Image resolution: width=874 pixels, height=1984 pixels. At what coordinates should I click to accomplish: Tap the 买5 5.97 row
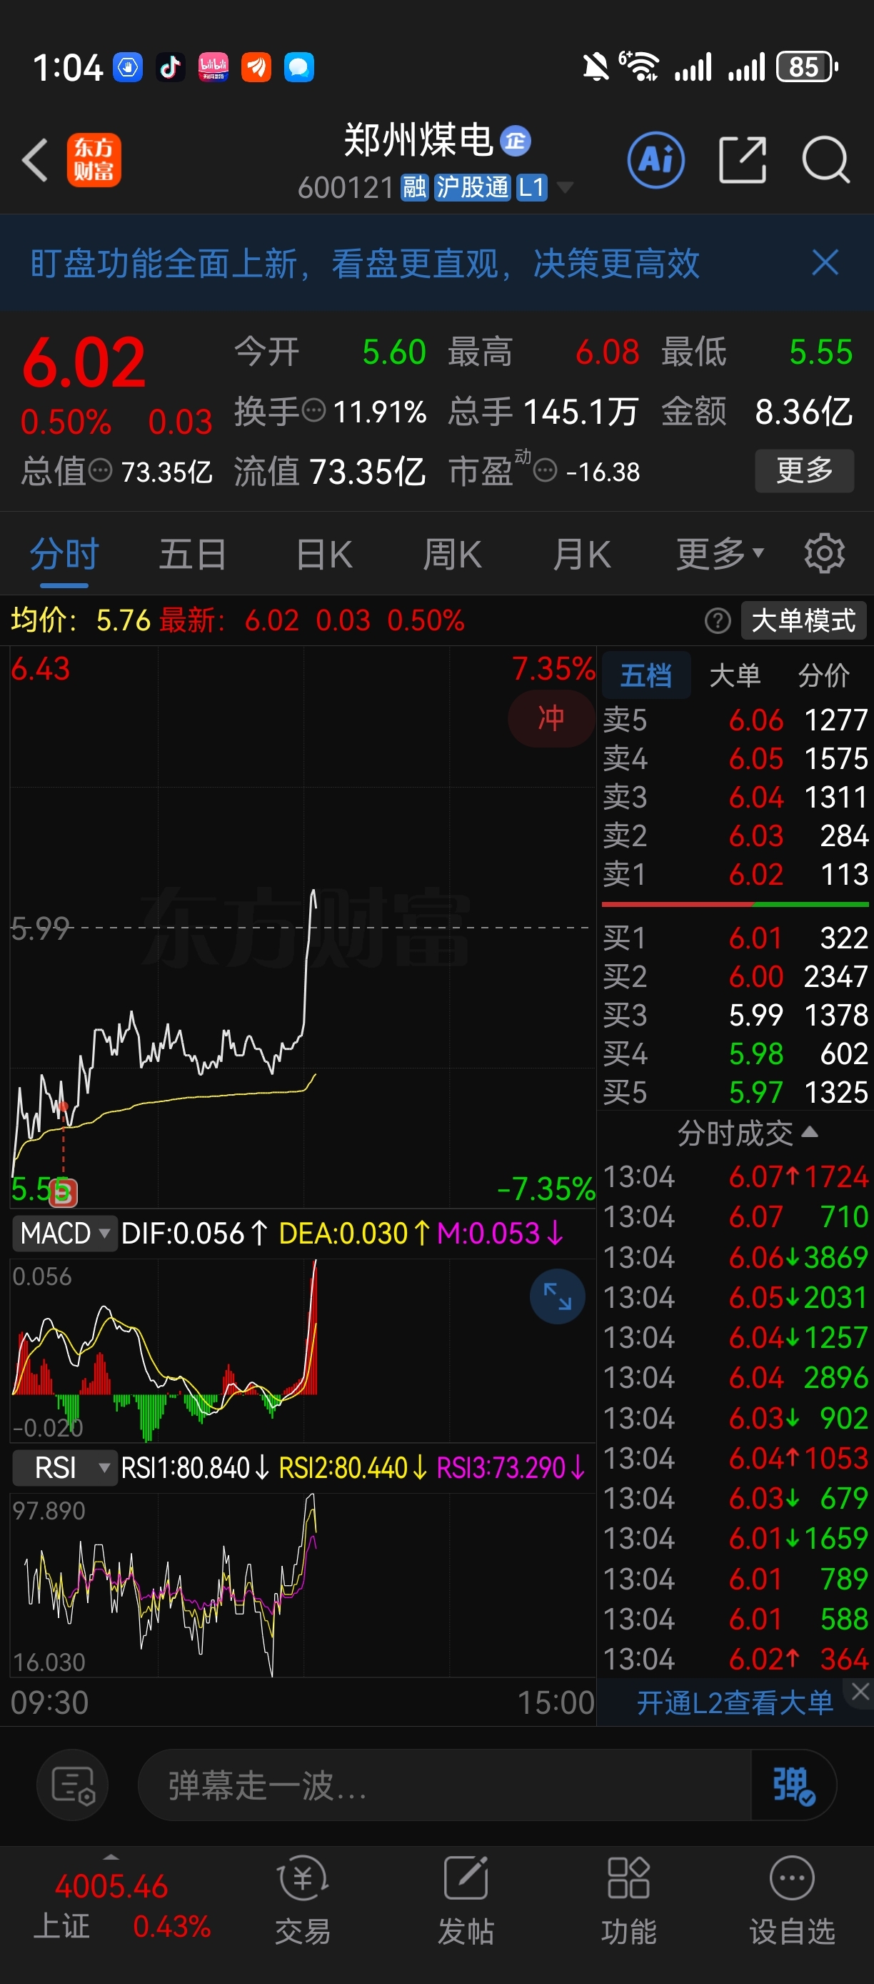(x=735, y=1092)
